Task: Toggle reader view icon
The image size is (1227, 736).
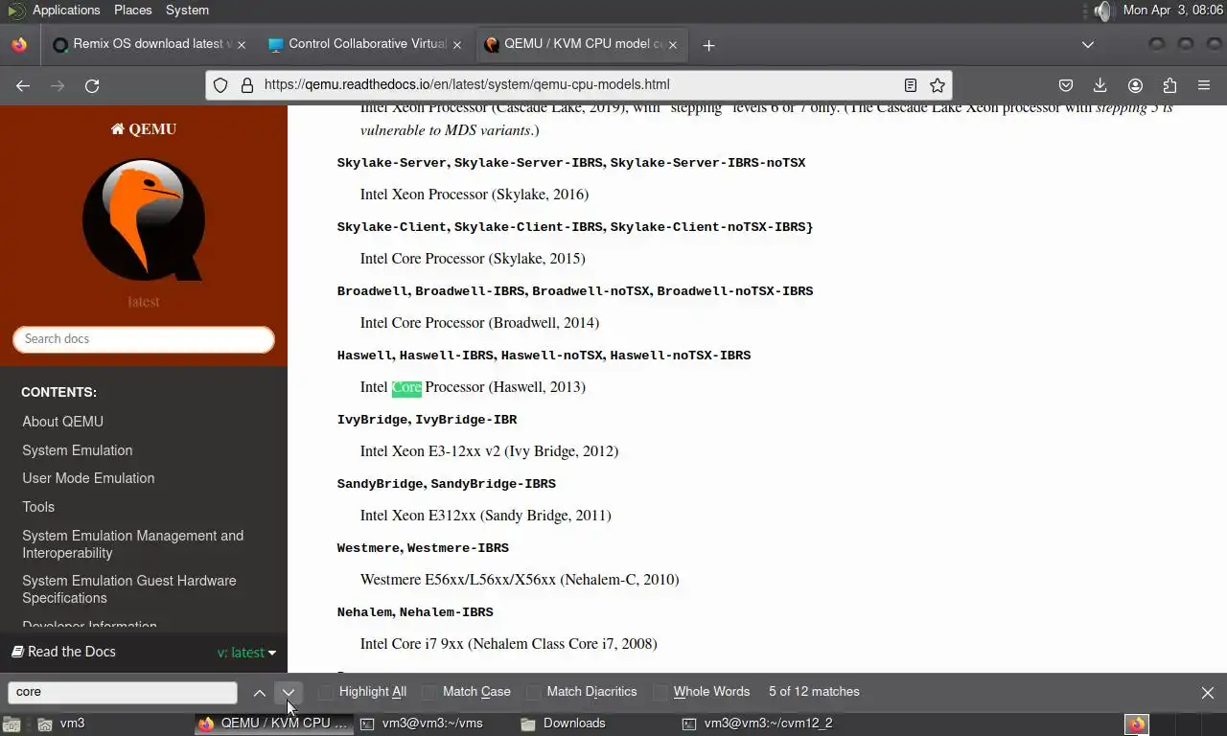Action: [x=911, y=85]
